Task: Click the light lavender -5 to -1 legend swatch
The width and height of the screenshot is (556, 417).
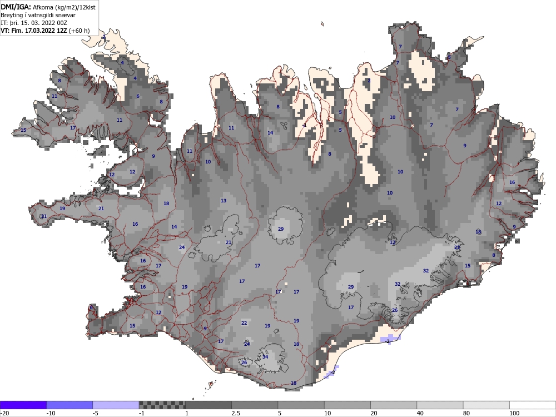Action: (116, 405)
